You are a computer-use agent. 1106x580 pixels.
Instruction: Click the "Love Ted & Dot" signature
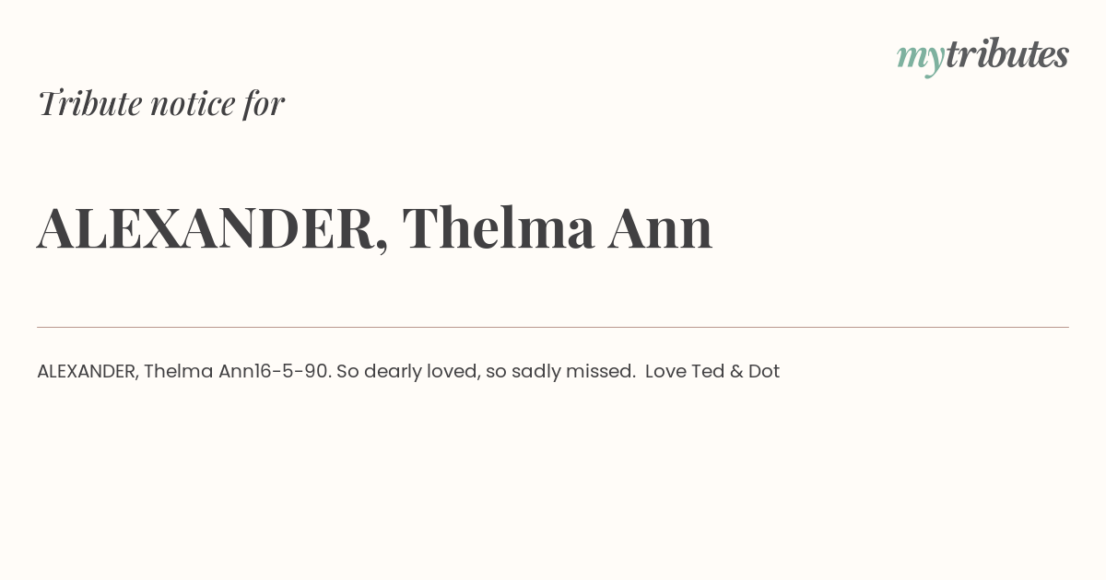(712, 371)
